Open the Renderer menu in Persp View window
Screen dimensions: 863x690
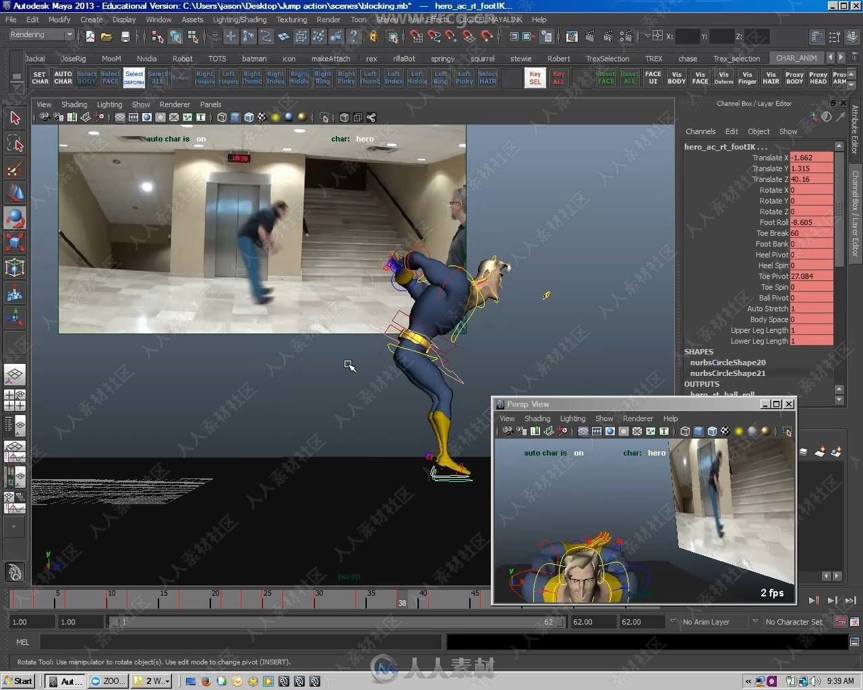pyautogui.click(x=638, y=418)
